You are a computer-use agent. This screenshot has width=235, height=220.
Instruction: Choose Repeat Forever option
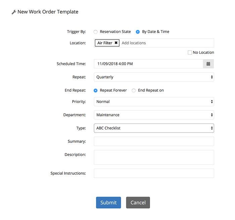tap(96, 91)
